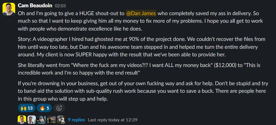This screenshot has height=125, width=276.
Task: Toggle the raised hands reaction count 13
Action: (27, 108)
